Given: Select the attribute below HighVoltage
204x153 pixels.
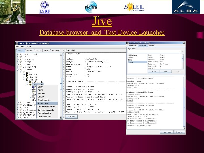Looking at the screenshot, I should click(x=137, y=58).
